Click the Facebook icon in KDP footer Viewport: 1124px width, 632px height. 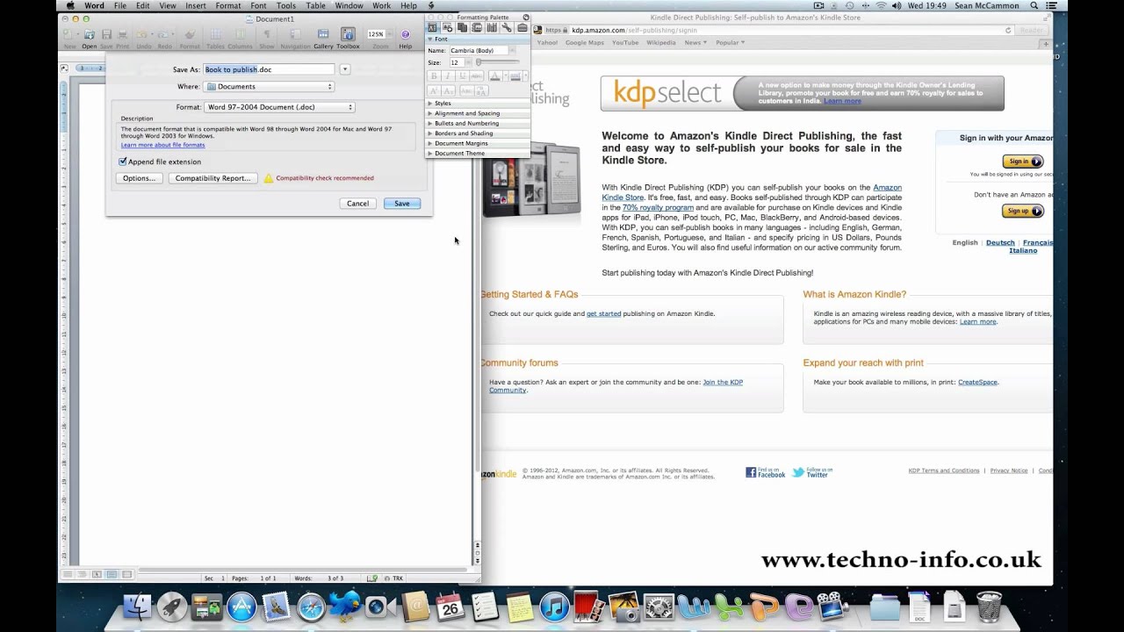tap(751, 472)
